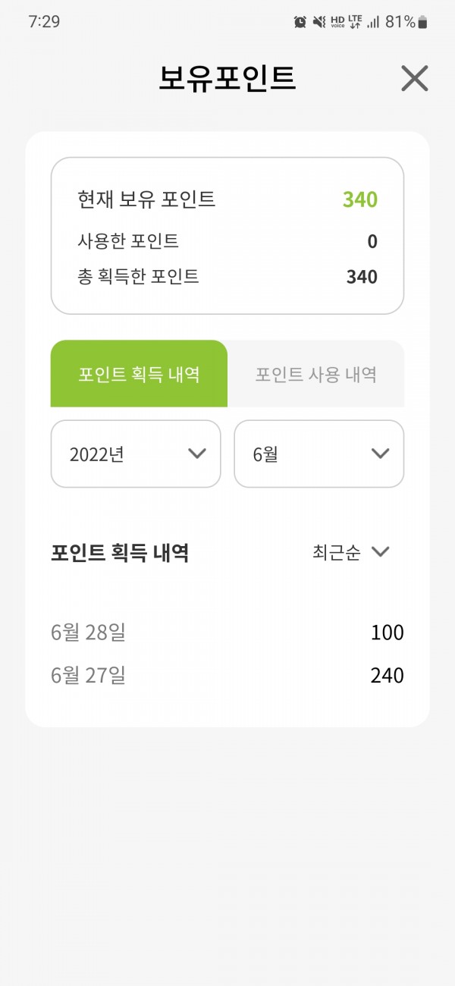Tap the 현재 보유 포인트 label

click(146, 199)
